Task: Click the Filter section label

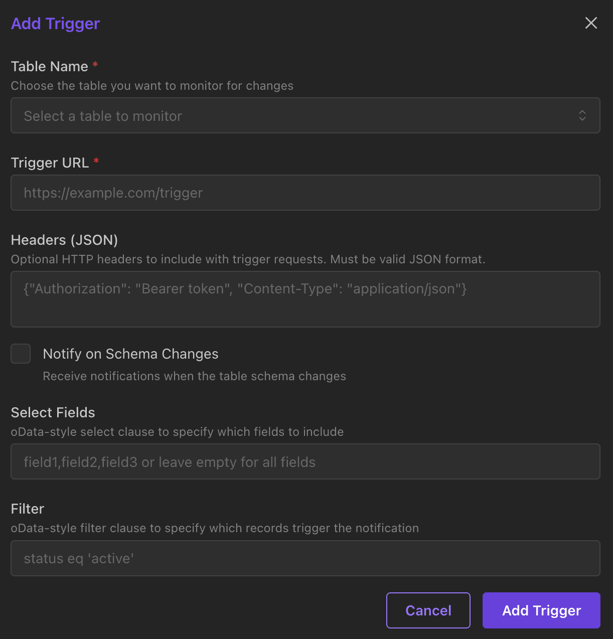Action: pos(27,509)
